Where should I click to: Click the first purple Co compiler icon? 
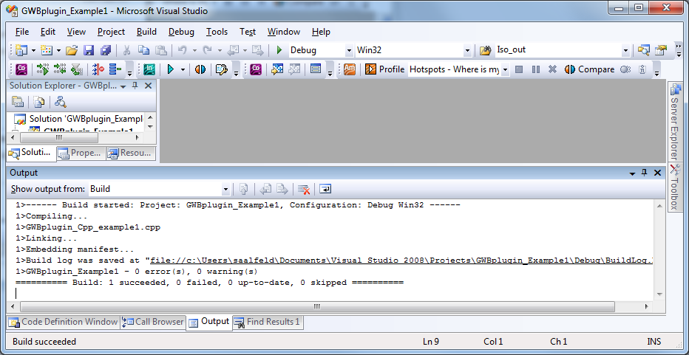point(21,69)
